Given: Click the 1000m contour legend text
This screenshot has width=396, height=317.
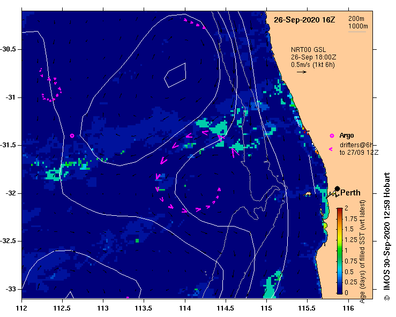Looking at the screenshot, I should coord(358,26).
